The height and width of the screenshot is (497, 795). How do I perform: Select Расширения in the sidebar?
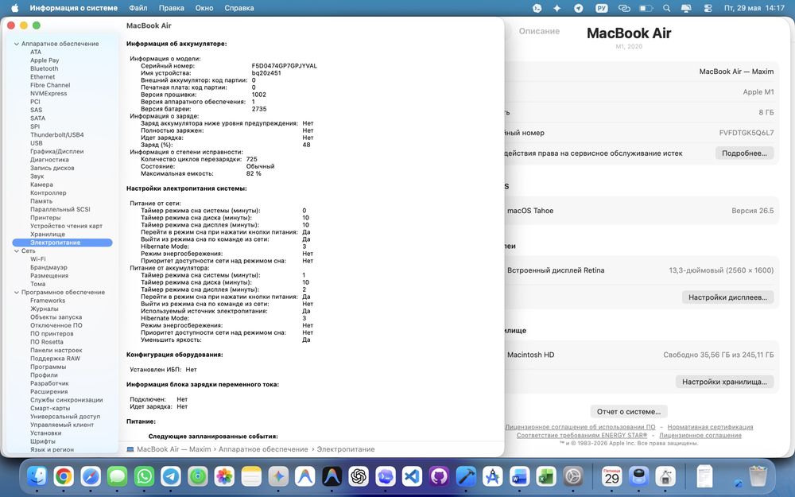[48, 391]
